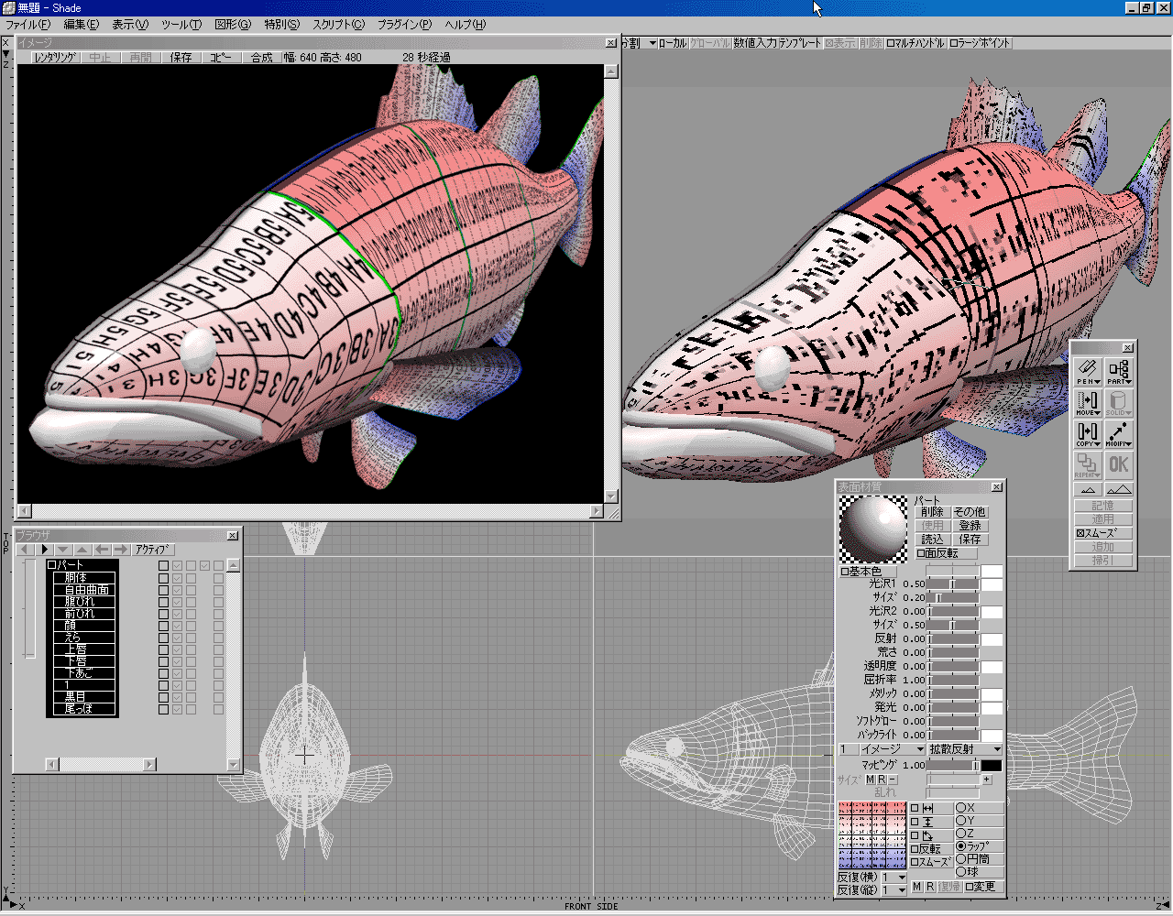Screen dimensions: 1173x916
Task: Click the small mountain zoom-out icon
Action: (x=1087, y=490)
